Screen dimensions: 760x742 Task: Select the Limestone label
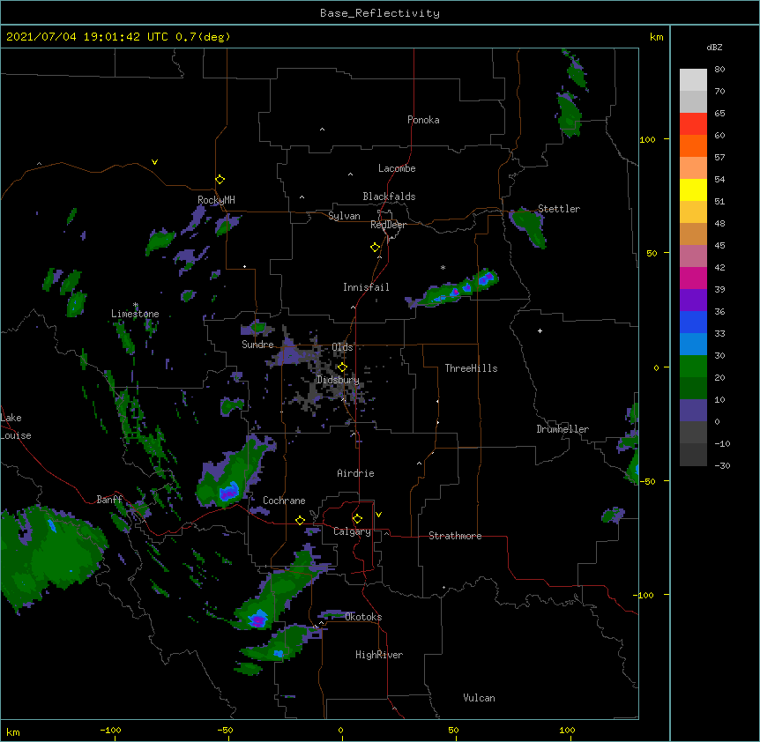click(x=135, y=314)
